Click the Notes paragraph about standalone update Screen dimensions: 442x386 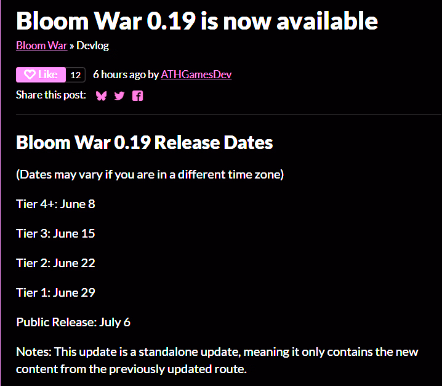pyautogui.click(x=217, y=360)
